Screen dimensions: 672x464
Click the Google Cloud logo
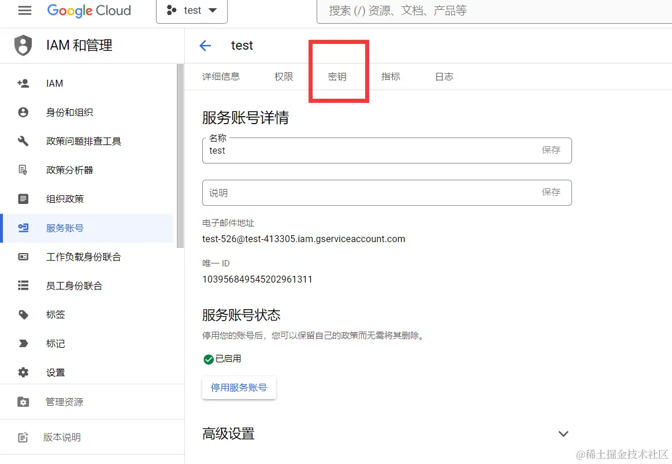[x=89, y=10]
